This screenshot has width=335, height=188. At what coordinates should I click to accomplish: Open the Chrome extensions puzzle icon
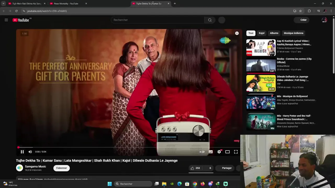pyautogui.click(x=309, y=11)
